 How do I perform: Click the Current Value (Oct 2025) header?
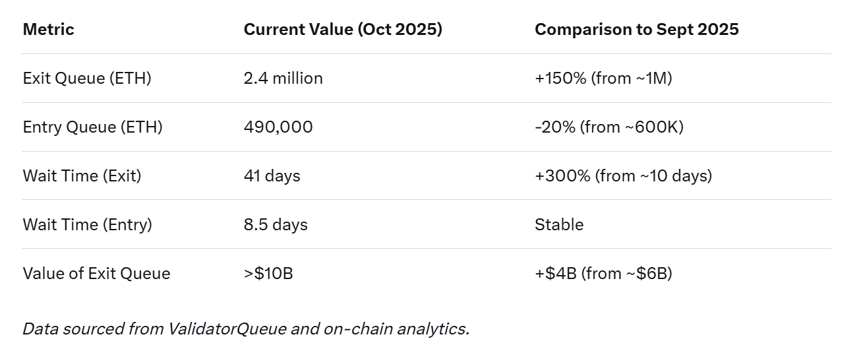[343, 30]
